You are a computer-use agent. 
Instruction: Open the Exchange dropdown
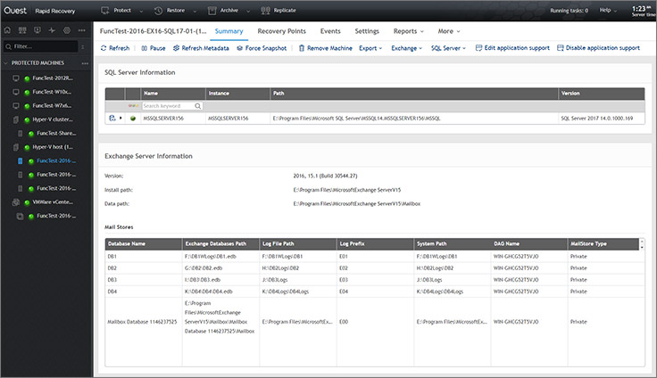click(x=406, y=48)
